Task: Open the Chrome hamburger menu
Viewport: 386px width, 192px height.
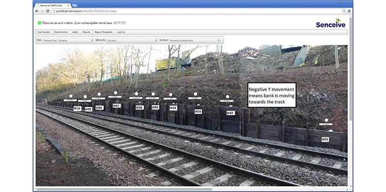Action: (x=349, y=11)
